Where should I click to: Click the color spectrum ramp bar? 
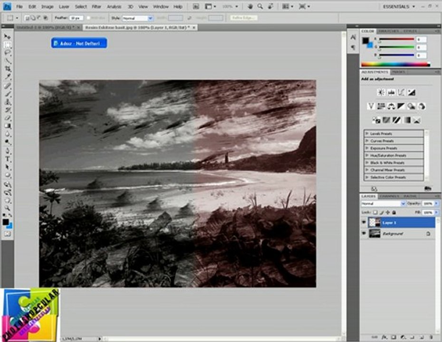tap(395, 64)
